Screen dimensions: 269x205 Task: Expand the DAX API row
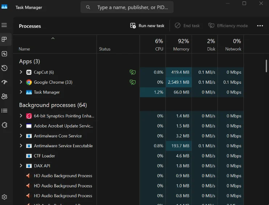click(x=21, y=166)
